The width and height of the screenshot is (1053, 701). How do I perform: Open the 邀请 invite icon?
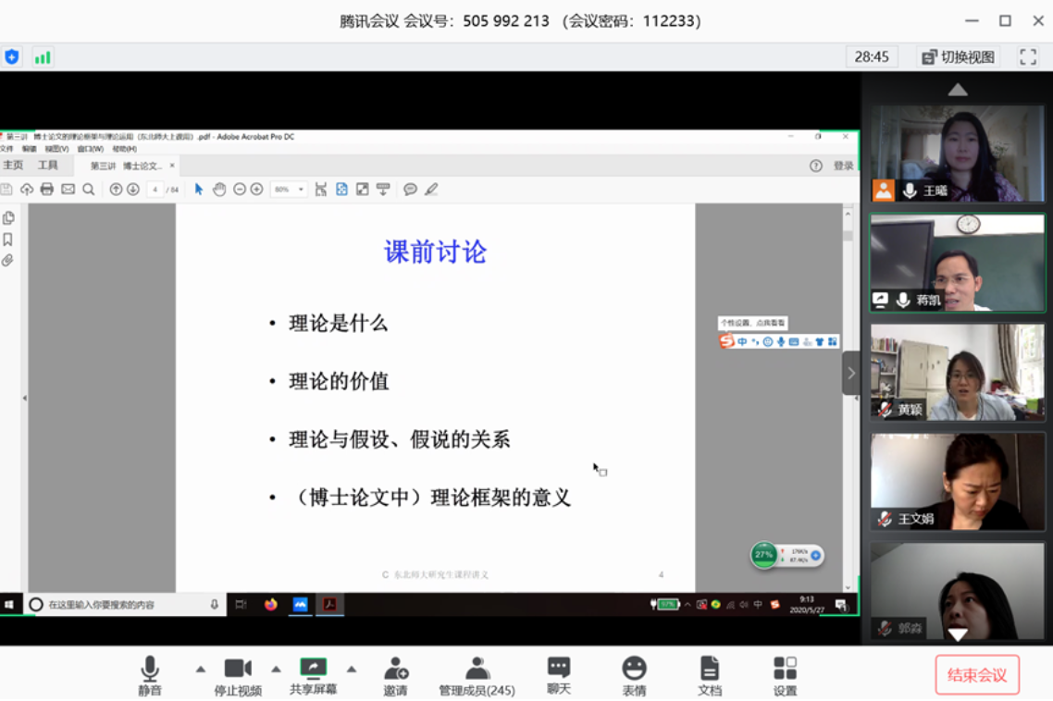395,675
